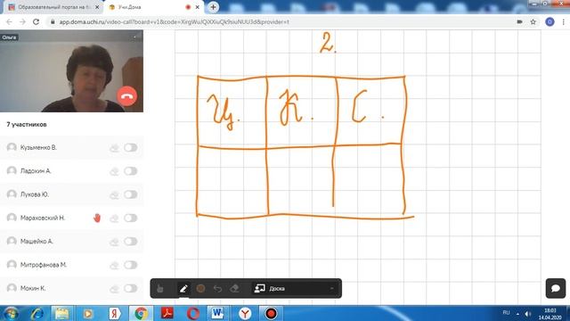The height and width of the screenshot is (321, 570).
Task: Select the hand pointer tool on board toolbar
Action: pos(160,289)
